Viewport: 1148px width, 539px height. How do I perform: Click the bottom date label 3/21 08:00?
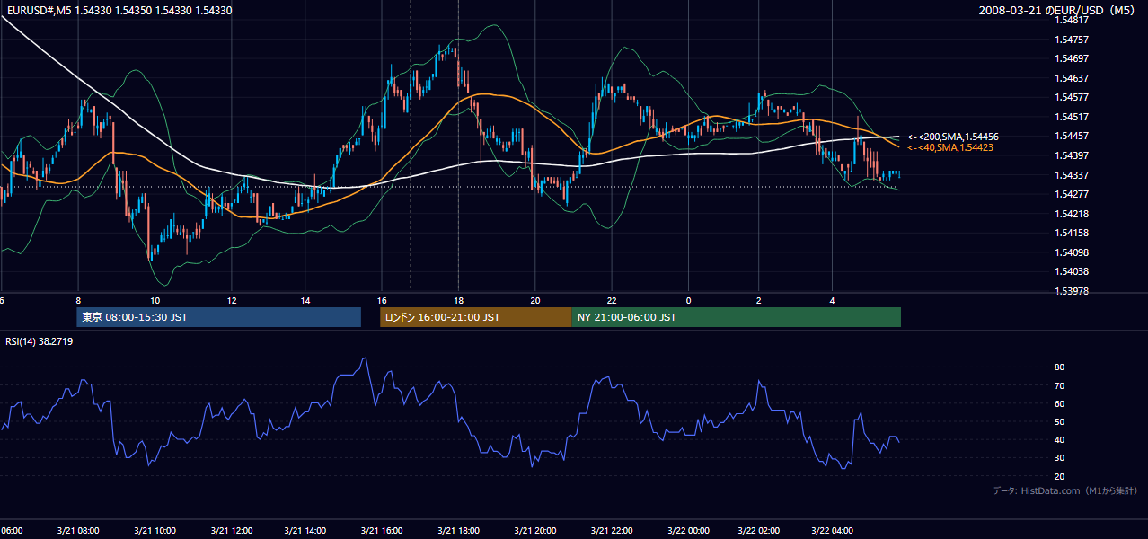pyautogui.click(x=76, y=531)
